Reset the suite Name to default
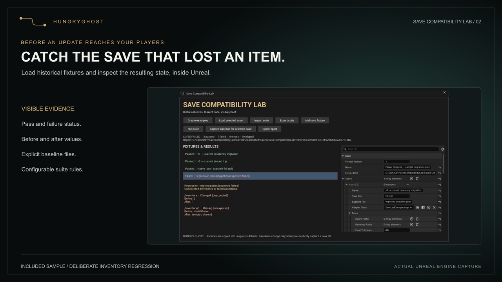 tap(440, 167)
